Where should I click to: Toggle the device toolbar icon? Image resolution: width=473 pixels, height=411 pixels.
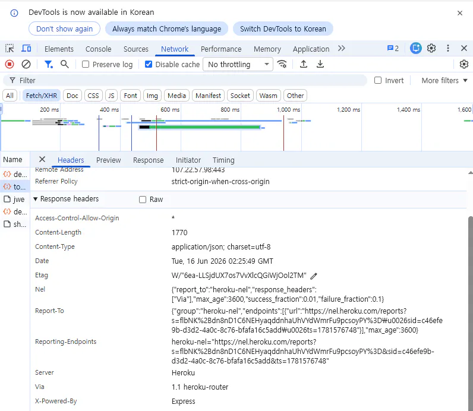(26, 48)
